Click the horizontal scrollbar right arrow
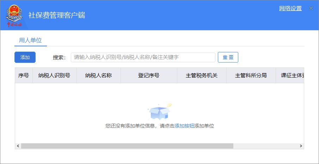 point(301,146)
